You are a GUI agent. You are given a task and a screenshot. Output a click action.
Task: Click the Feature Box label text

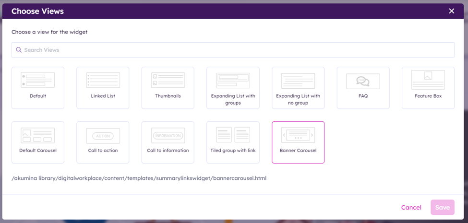(428, 96)
